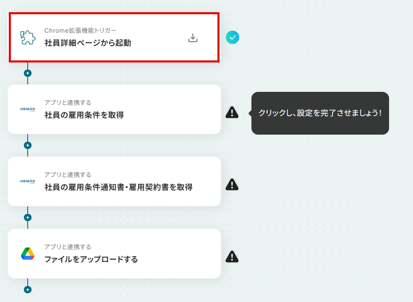Click the Chrome extension puzzle trigger icon
413x302 pixels.
(28, 38)
